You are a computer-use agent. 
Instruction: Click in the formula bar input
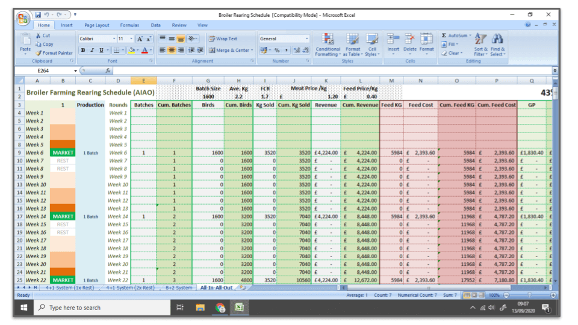332,70
